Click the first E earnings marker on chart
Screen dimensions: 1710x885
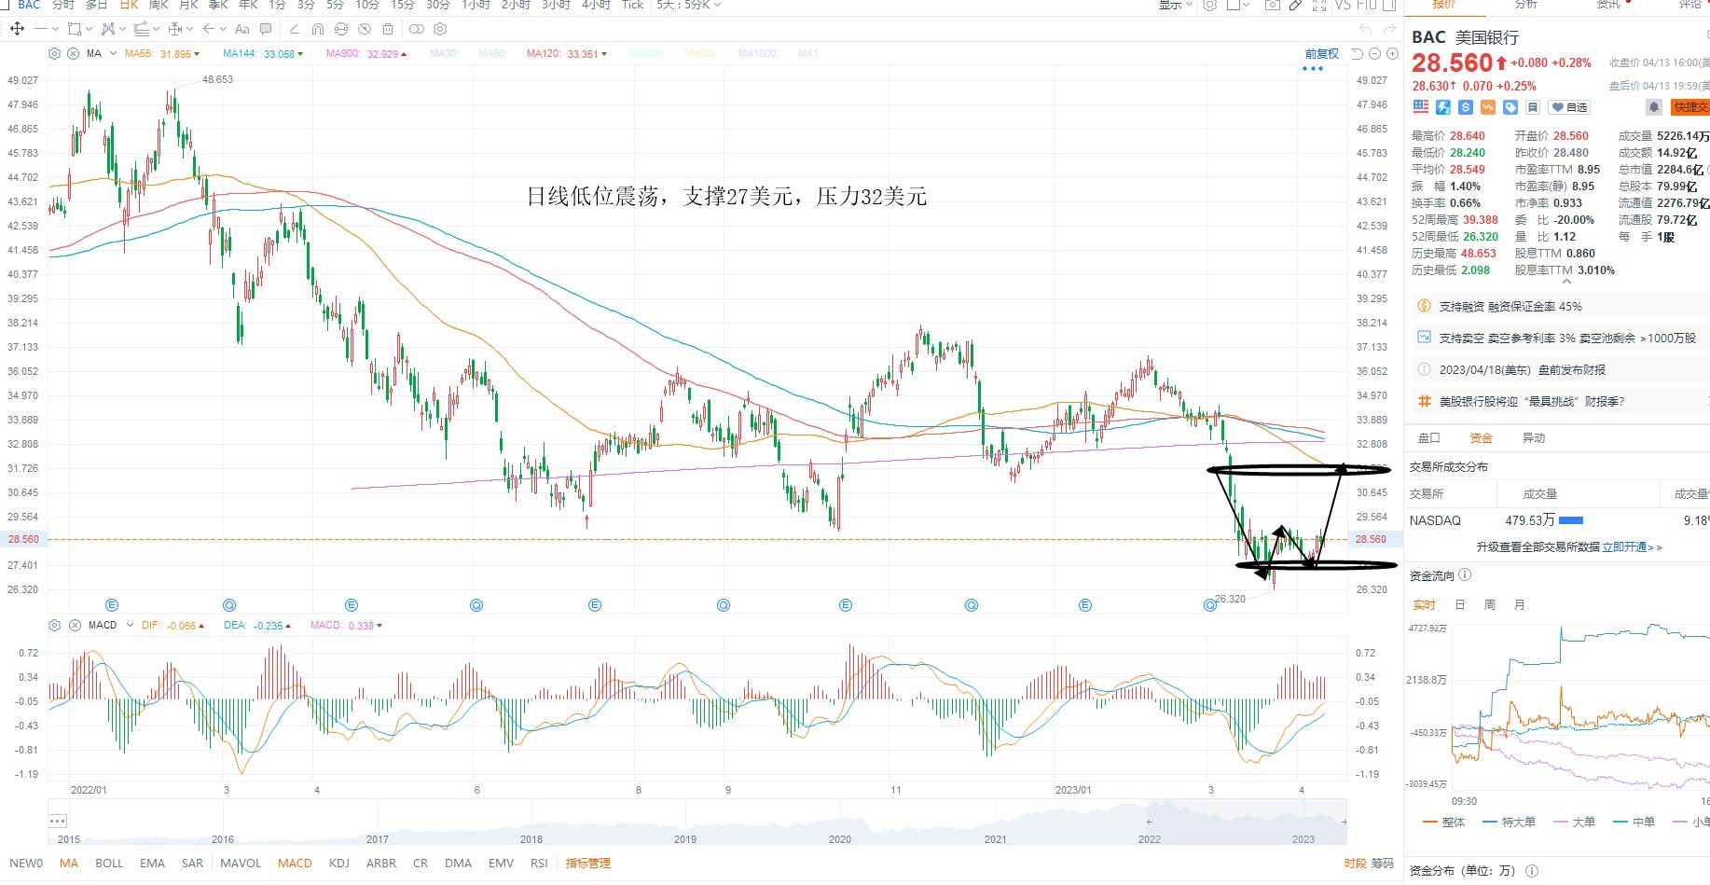[112, 604]
